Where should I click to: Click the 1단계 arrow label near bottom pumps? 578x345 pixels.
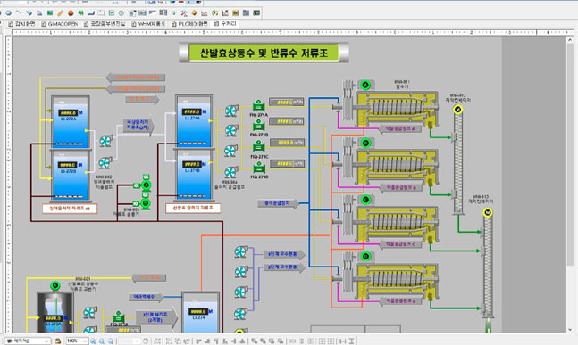(284, 254)
